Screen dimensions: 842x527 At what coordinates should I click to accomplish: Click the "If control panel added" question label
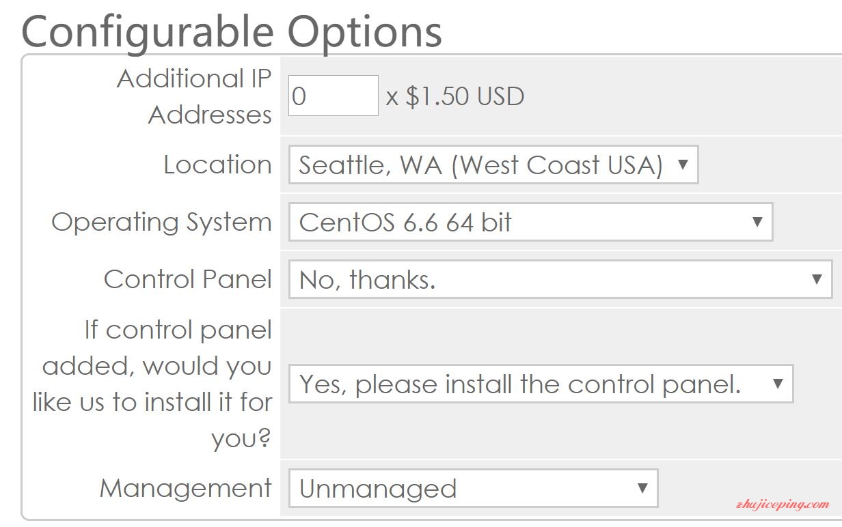pos(153,384)
